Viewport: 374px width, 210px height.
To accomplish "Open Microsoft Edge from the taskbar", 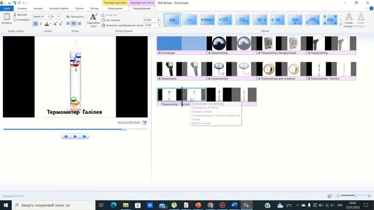I will (114, 205).
